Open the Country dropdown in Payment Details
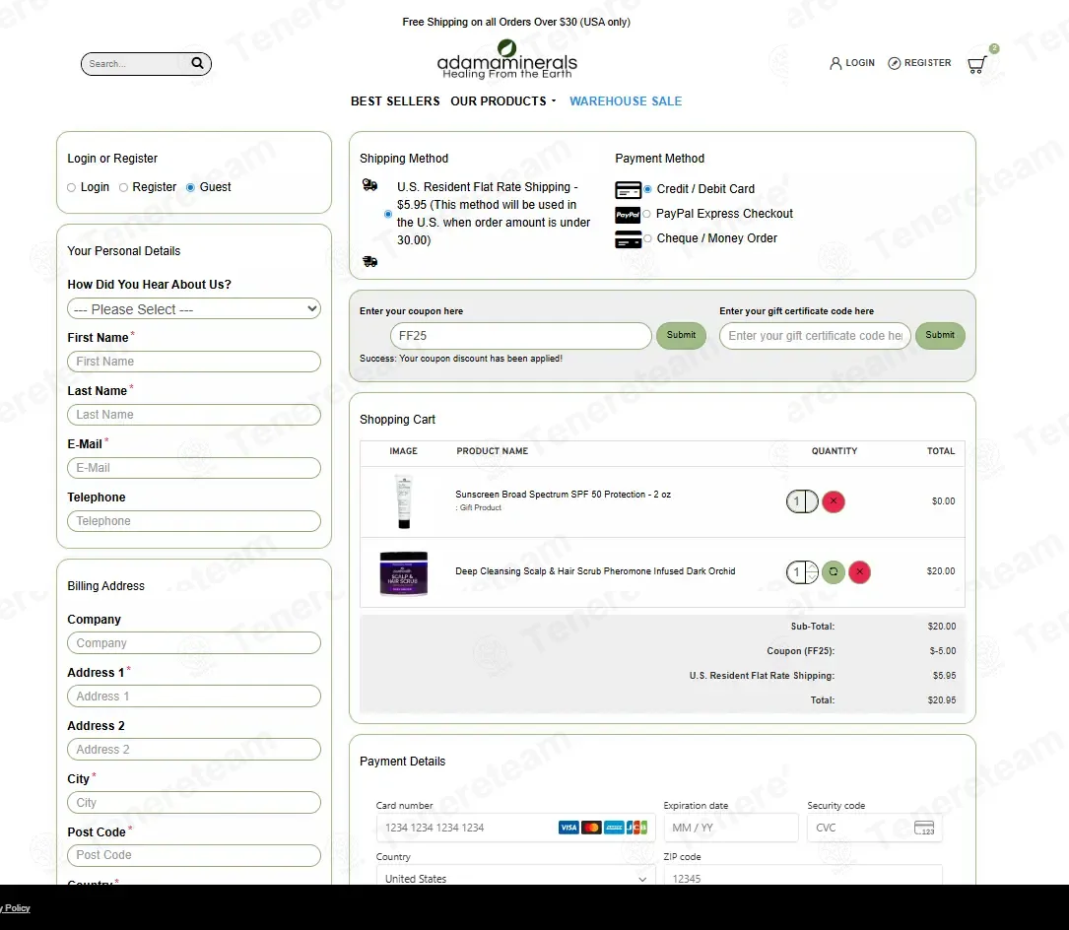The width and height of the screenshot is (1069, 930). (515, 879)
